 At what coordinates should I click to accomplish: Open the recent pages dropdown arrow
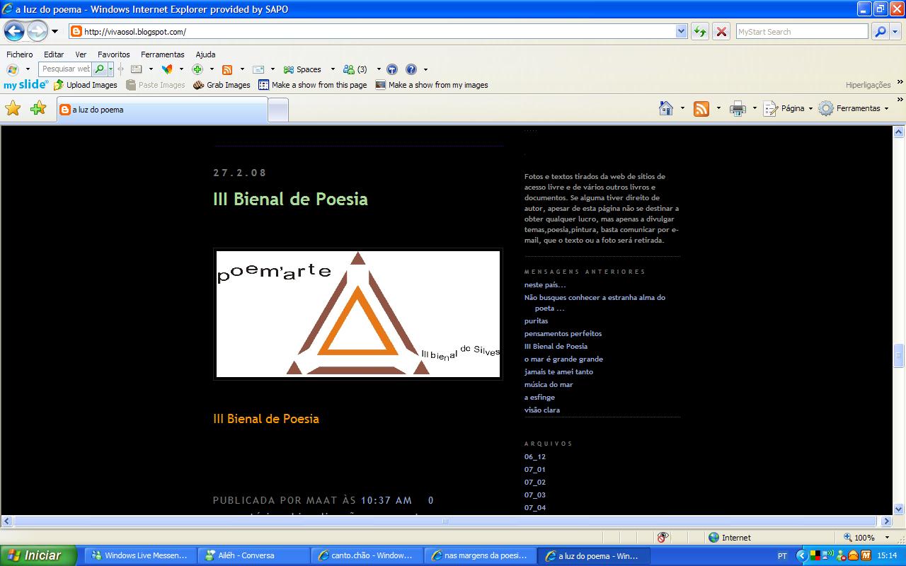55,32
